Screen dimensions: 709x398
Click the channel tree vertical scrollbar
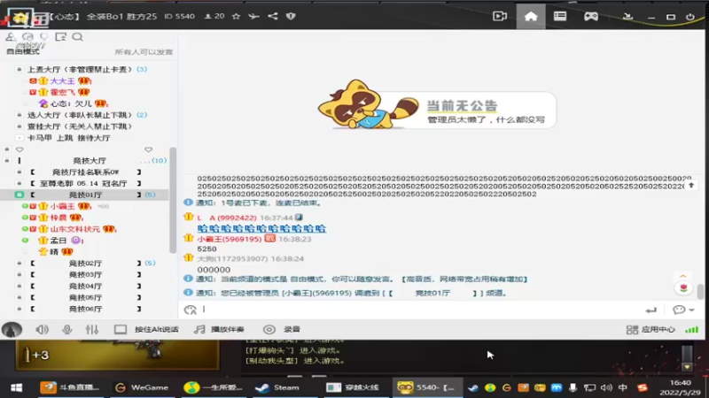[173, 201]
